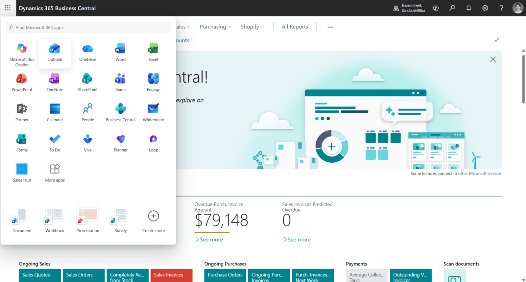This screenshot has height=282, width=526.
Task: Follow the other Microsoft services link
Action: coord(480,174)
